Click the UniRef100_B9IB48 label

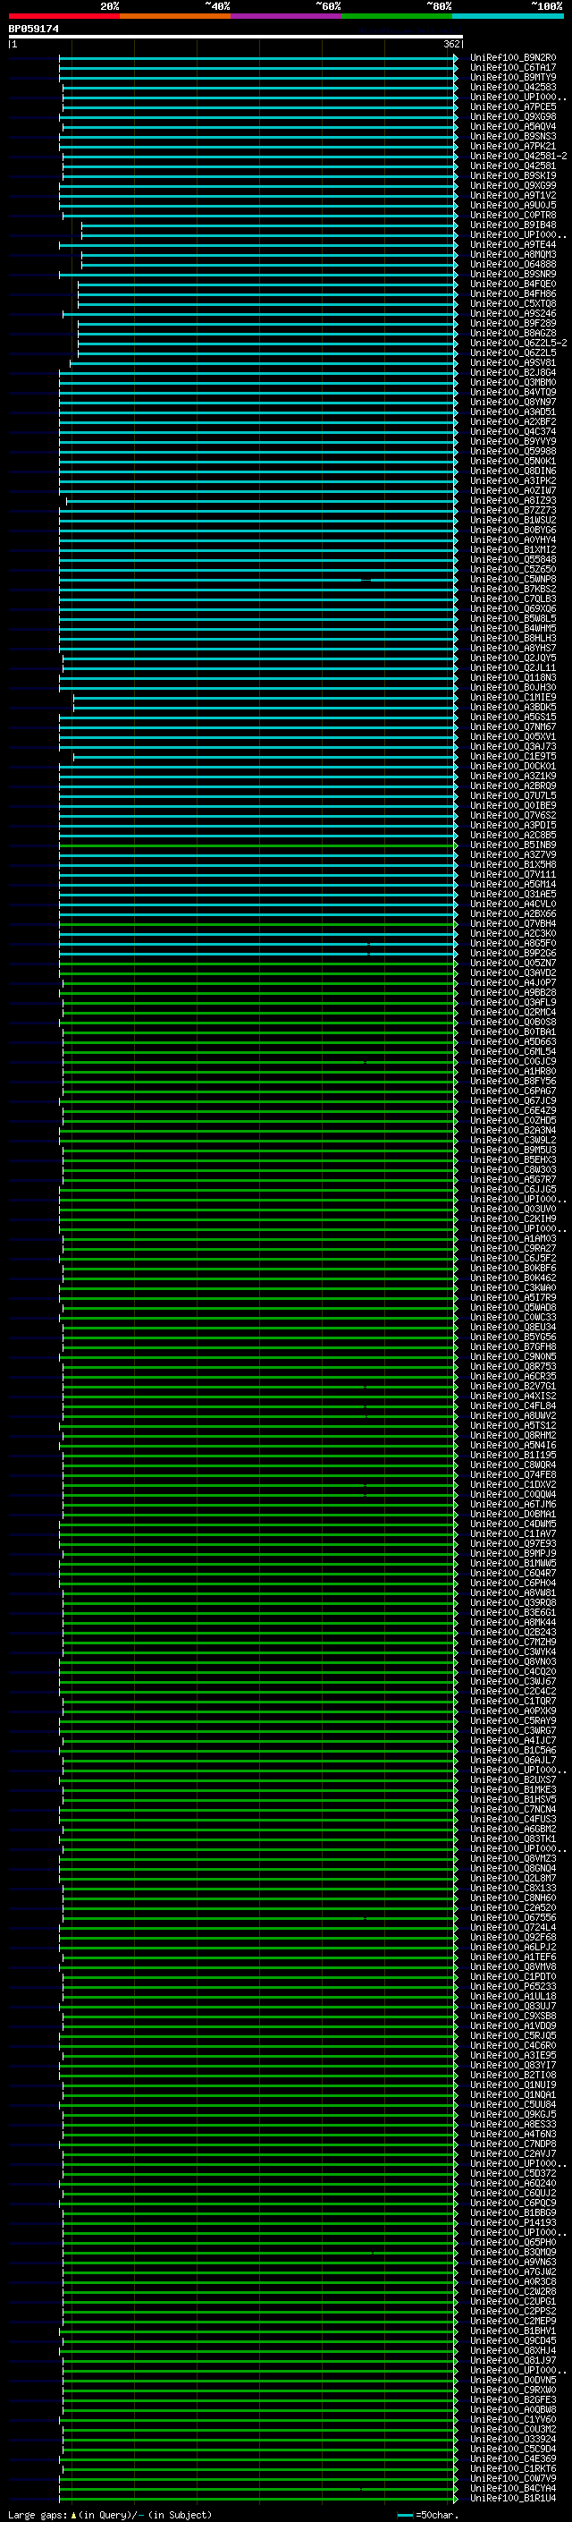(x=512, y=225)
